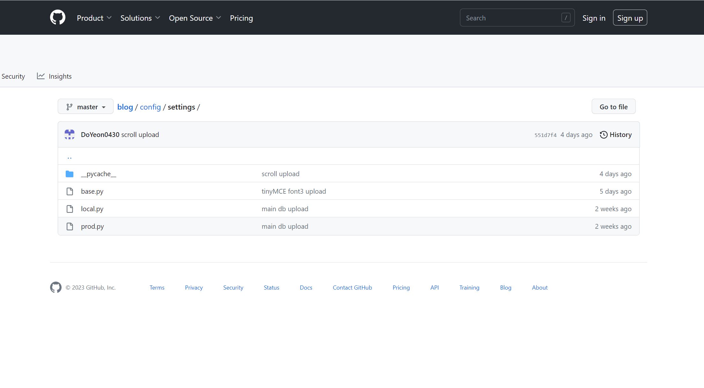Viewport: 704px width, 388px height.
Task: Open Docs in footer
Action: [306, 287]
